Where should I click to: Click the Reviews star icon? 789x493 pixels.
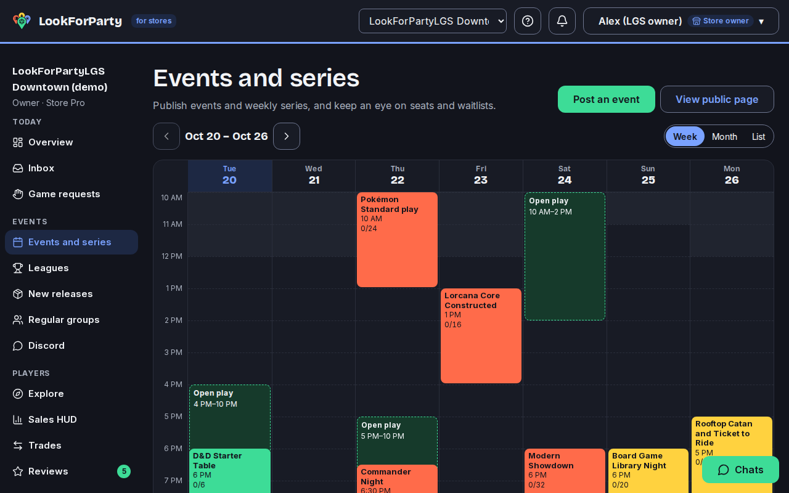(18, 471)
